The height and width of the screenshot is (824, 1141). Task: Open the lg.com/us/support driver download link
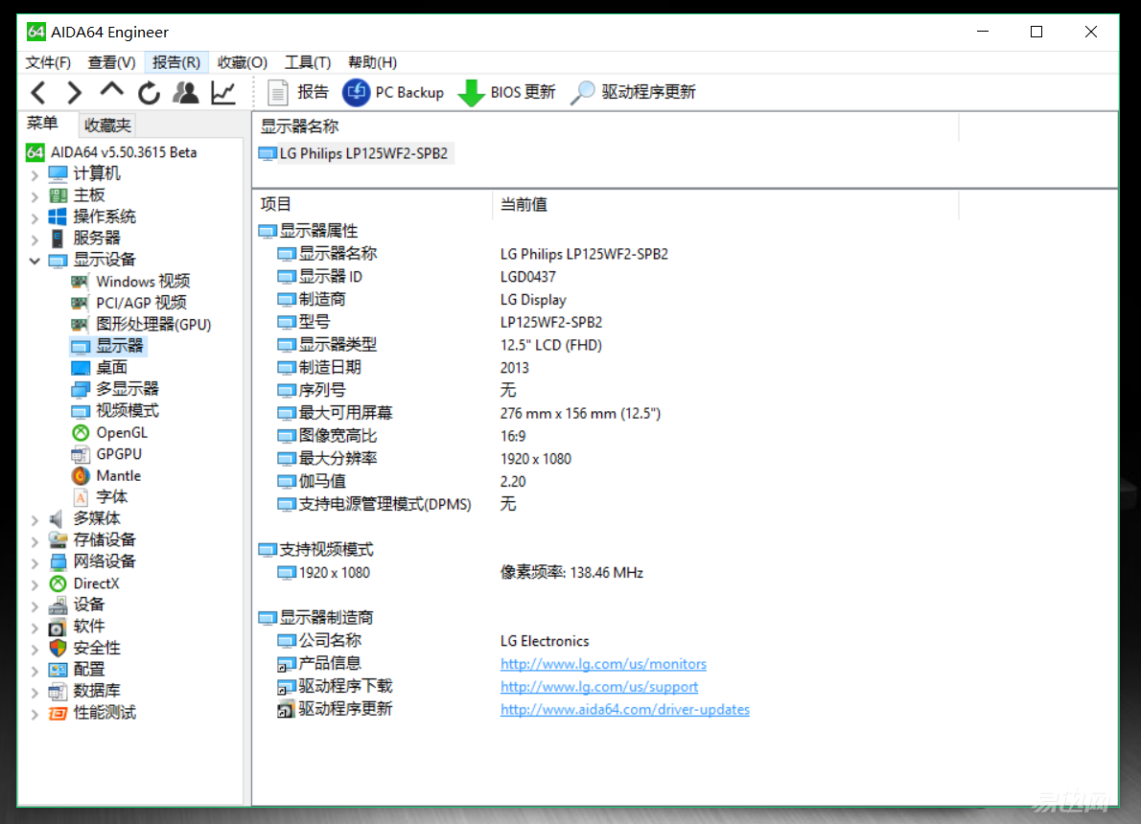(x=599, y=687)
